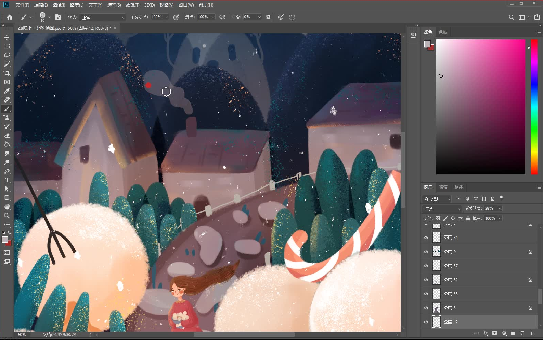
Task: Open brush preset picker dropdown
Action: 49,17
